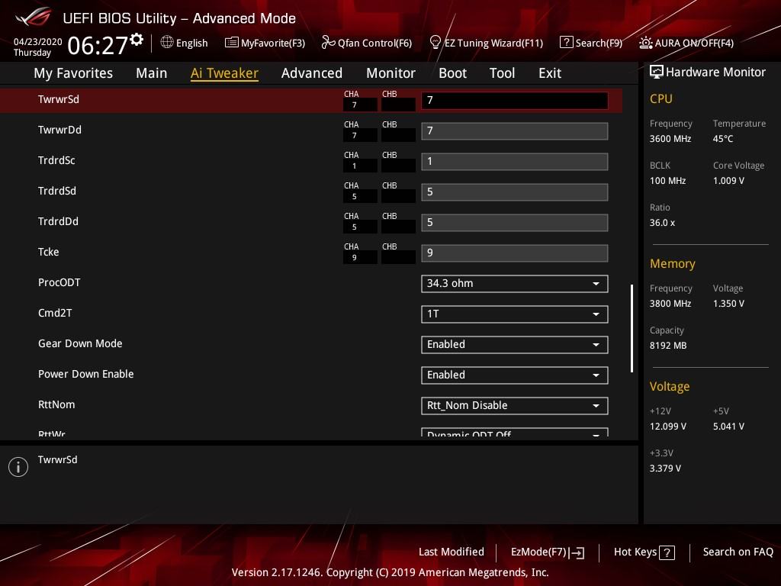Click the TrdrdSd value field
The image size is (781, 586).
click(515, 192)
